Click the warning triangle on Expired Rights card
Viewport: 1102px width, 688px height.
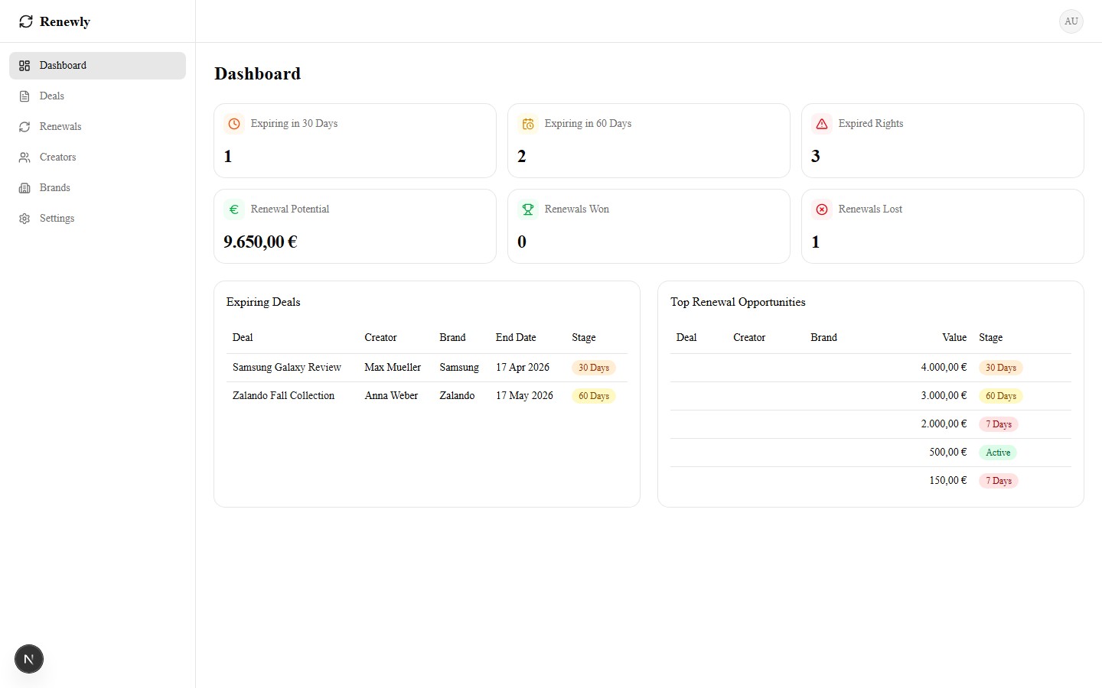tap(822, 123)
